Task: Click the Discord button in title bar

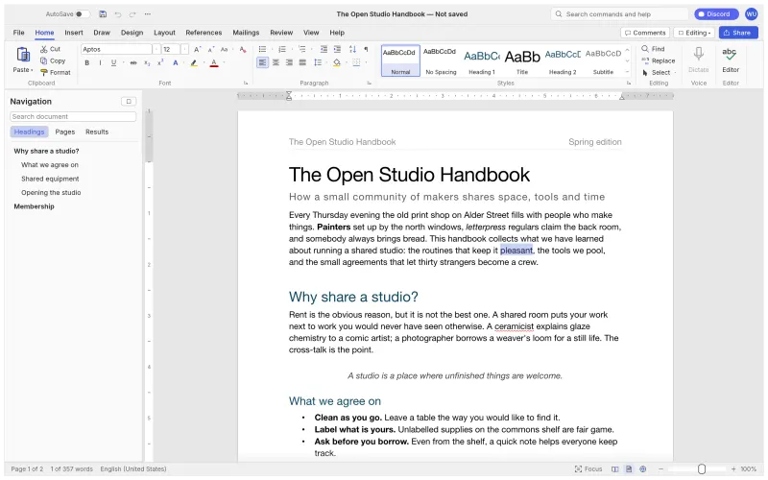Action: click(716, 14)
